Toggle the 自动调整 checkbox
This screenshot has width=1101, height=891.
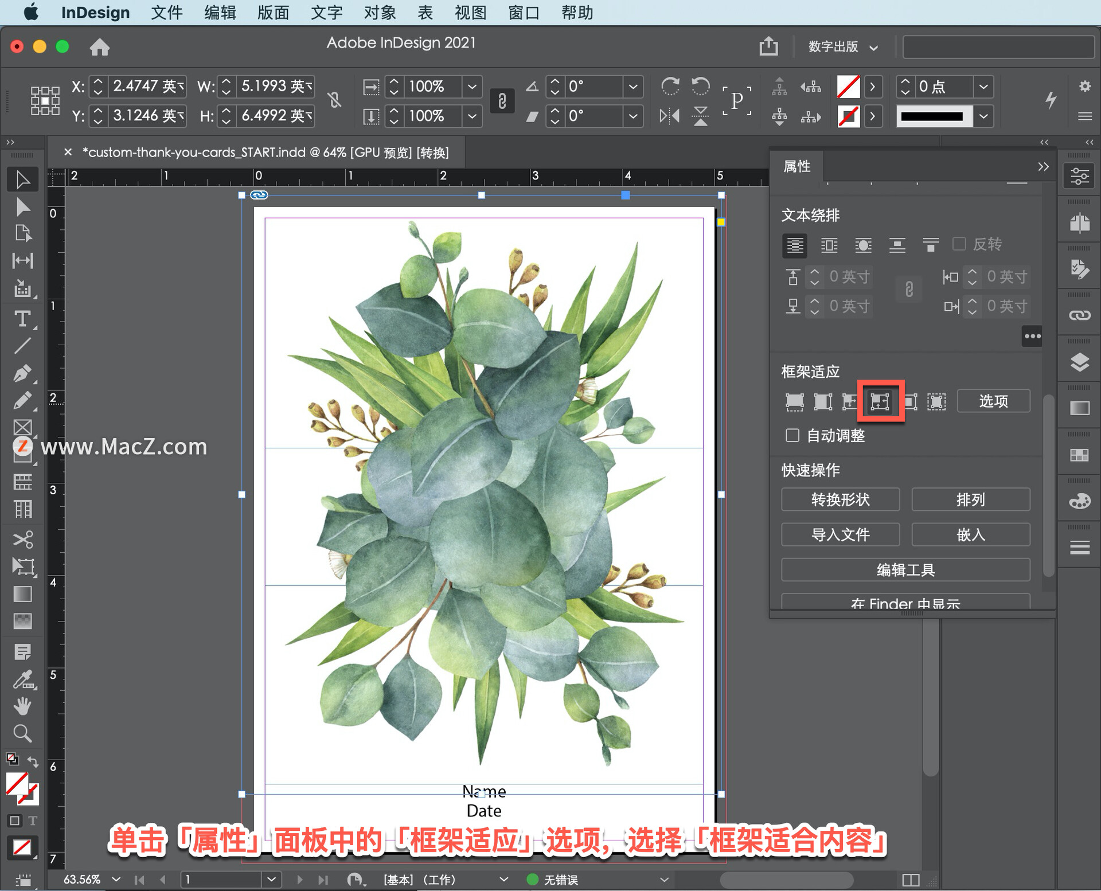(792, 435)
